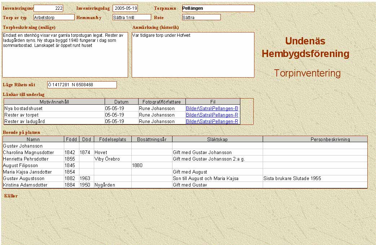Click into the Torpnamn field with Pellängen
This screenshot has width=376, height=245.
218,8
